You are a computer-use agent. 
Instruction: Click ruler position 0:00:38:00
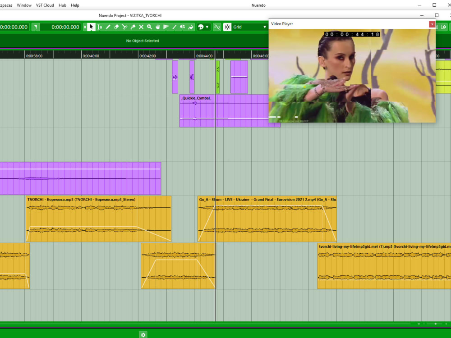pyautogui.click(x=34, y=56)
